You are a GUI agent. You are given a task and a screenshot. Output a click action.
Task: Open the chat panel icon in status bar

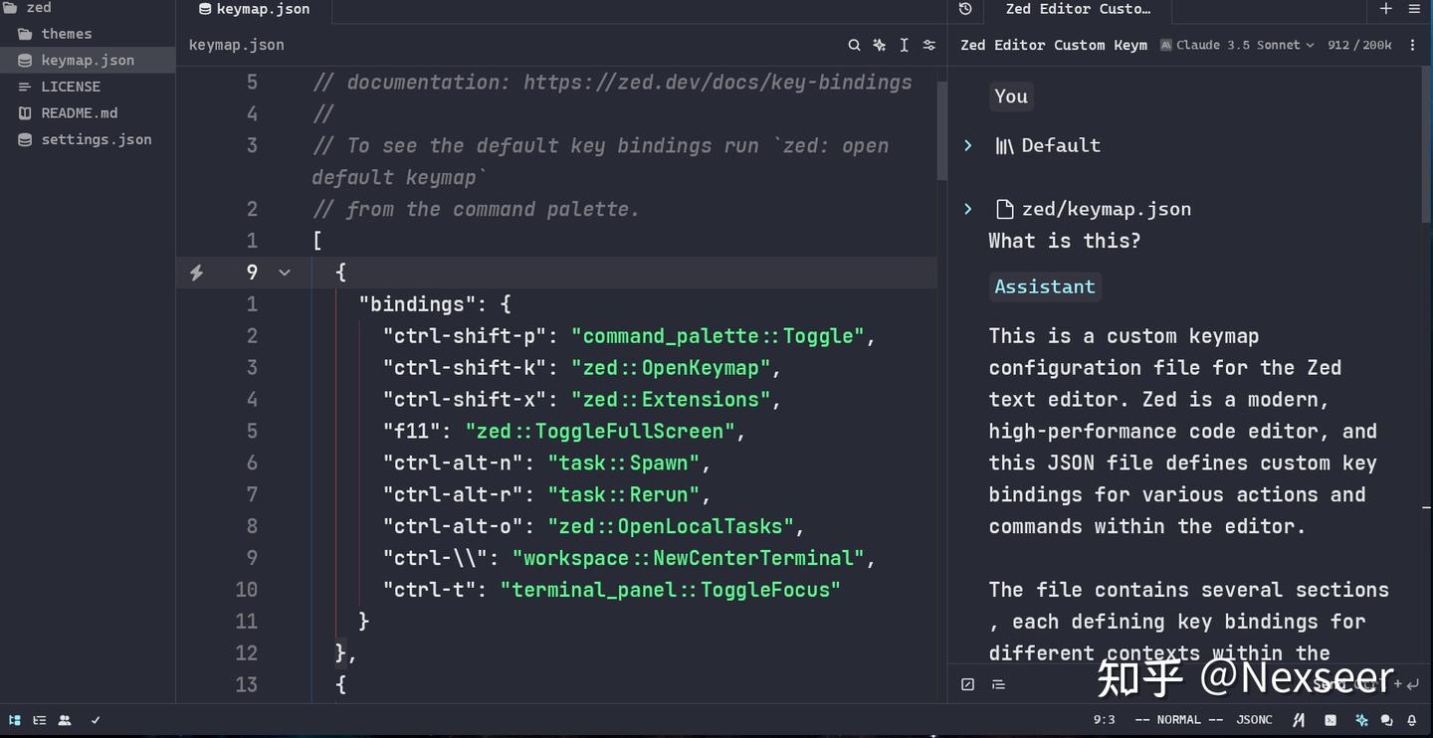pyautogui.click(x=1386, y=720)
